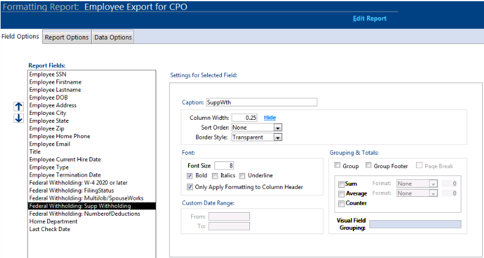Select Employee City in Report Fields

pos(92,113)
